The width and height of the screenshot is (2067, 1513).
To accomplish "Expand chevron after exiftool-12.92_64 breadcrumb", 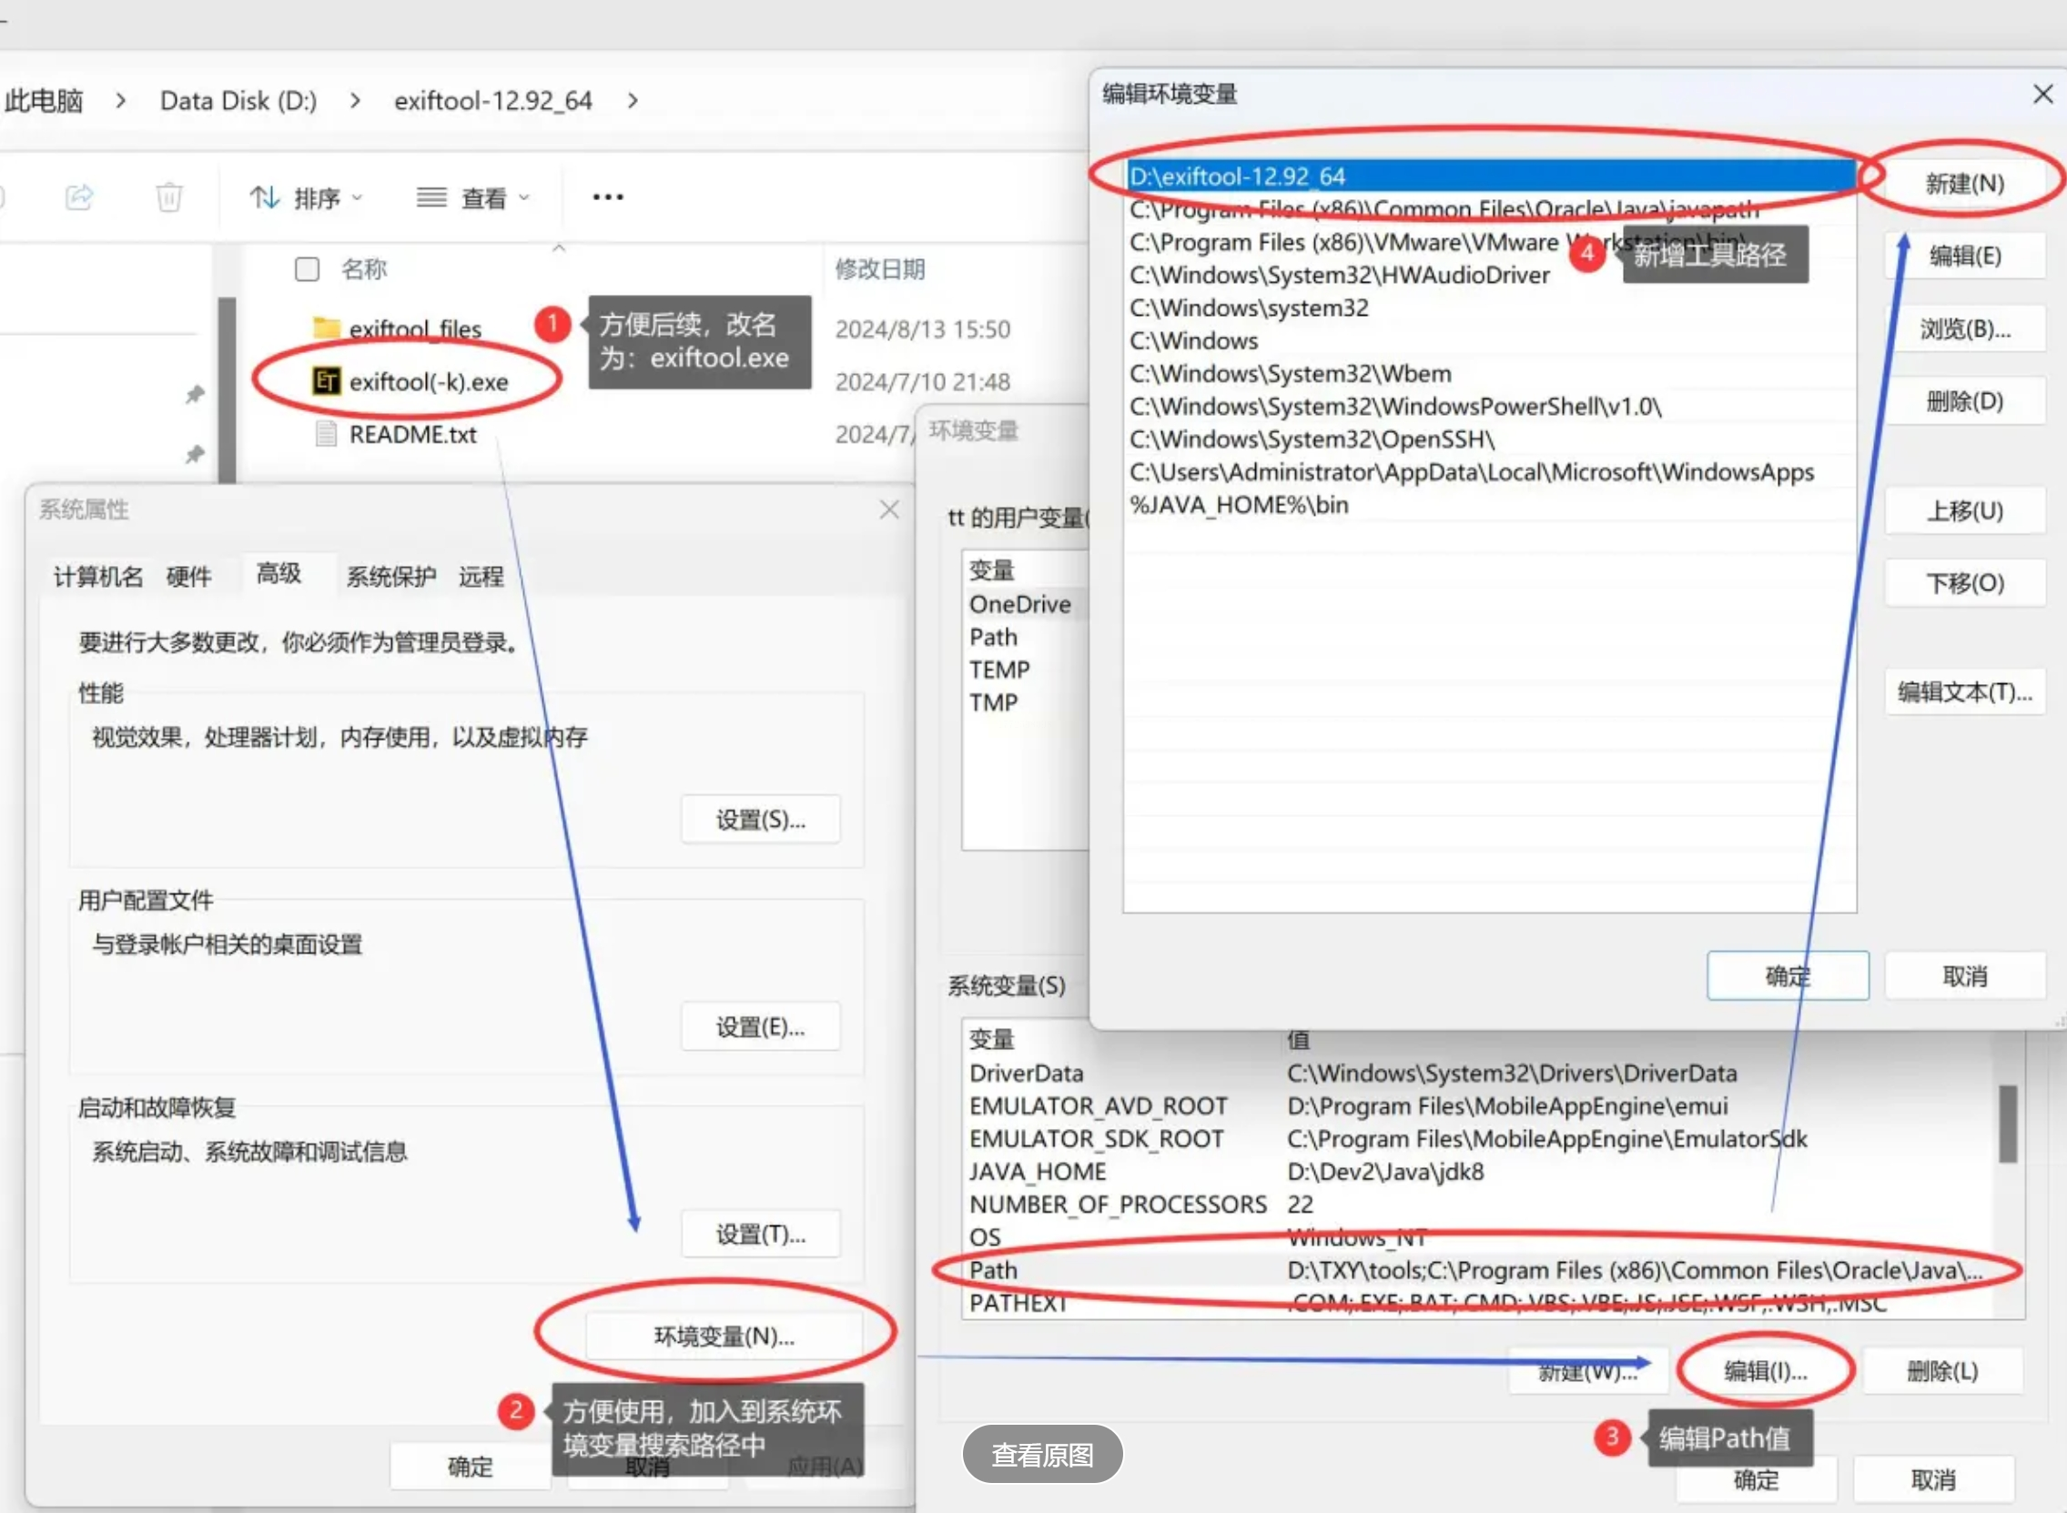I will 633,101.
